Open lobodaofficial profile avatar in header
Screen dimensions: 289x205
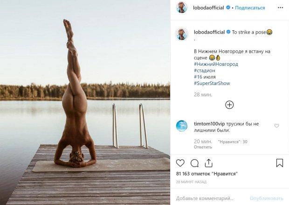182,7
